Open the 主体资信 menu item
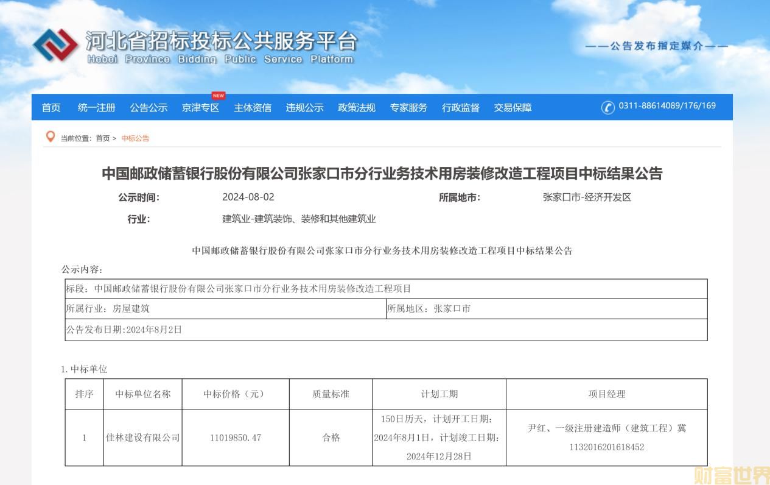This screenshot has height=485, width=770. point(253,108)
